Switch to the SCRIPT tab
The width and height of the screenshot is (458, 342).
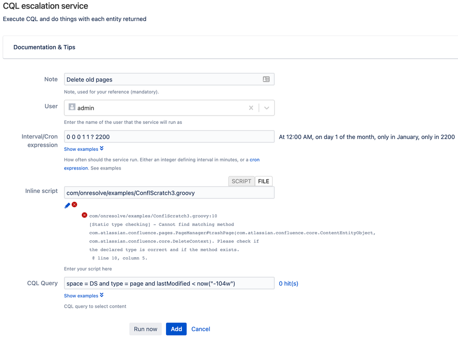241,181
